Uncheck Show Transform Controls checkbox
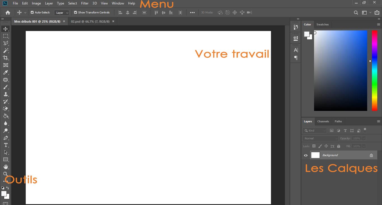The height and width of the screenshot is (205, 382). (x=76, y=13)
